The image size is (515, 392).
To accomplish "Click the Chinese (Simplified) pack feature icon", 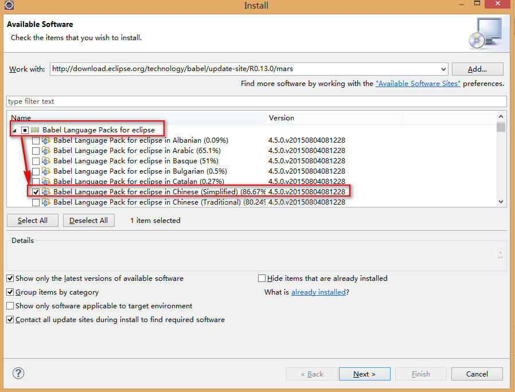I will (46, 192).
